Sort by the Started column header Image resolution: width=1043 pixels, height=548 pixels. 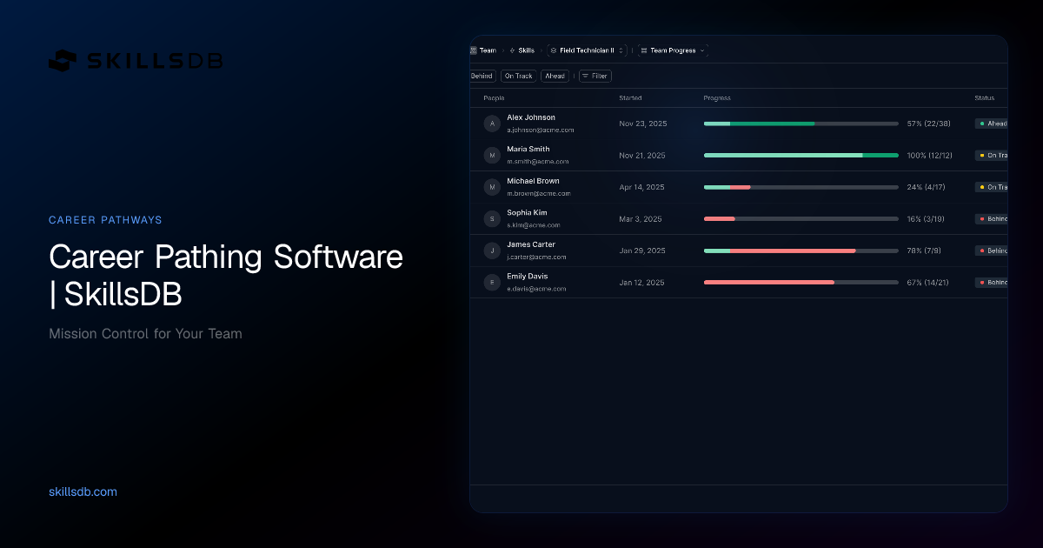630,97
